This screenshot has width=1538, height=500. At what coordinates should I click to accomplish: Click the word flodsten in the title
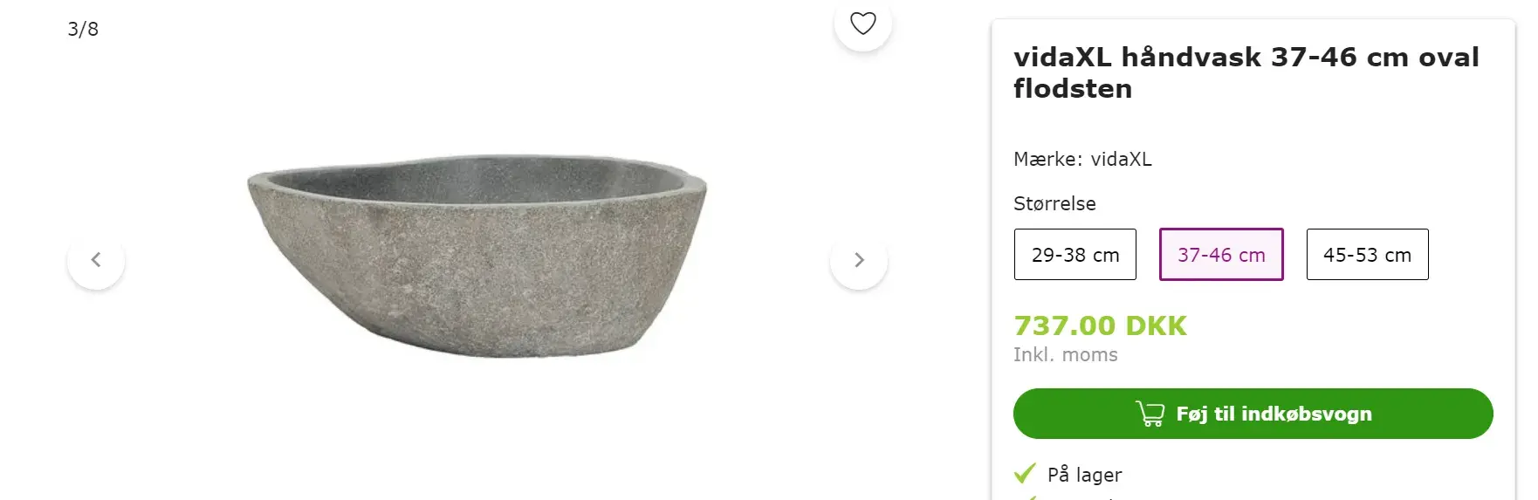1073,89
